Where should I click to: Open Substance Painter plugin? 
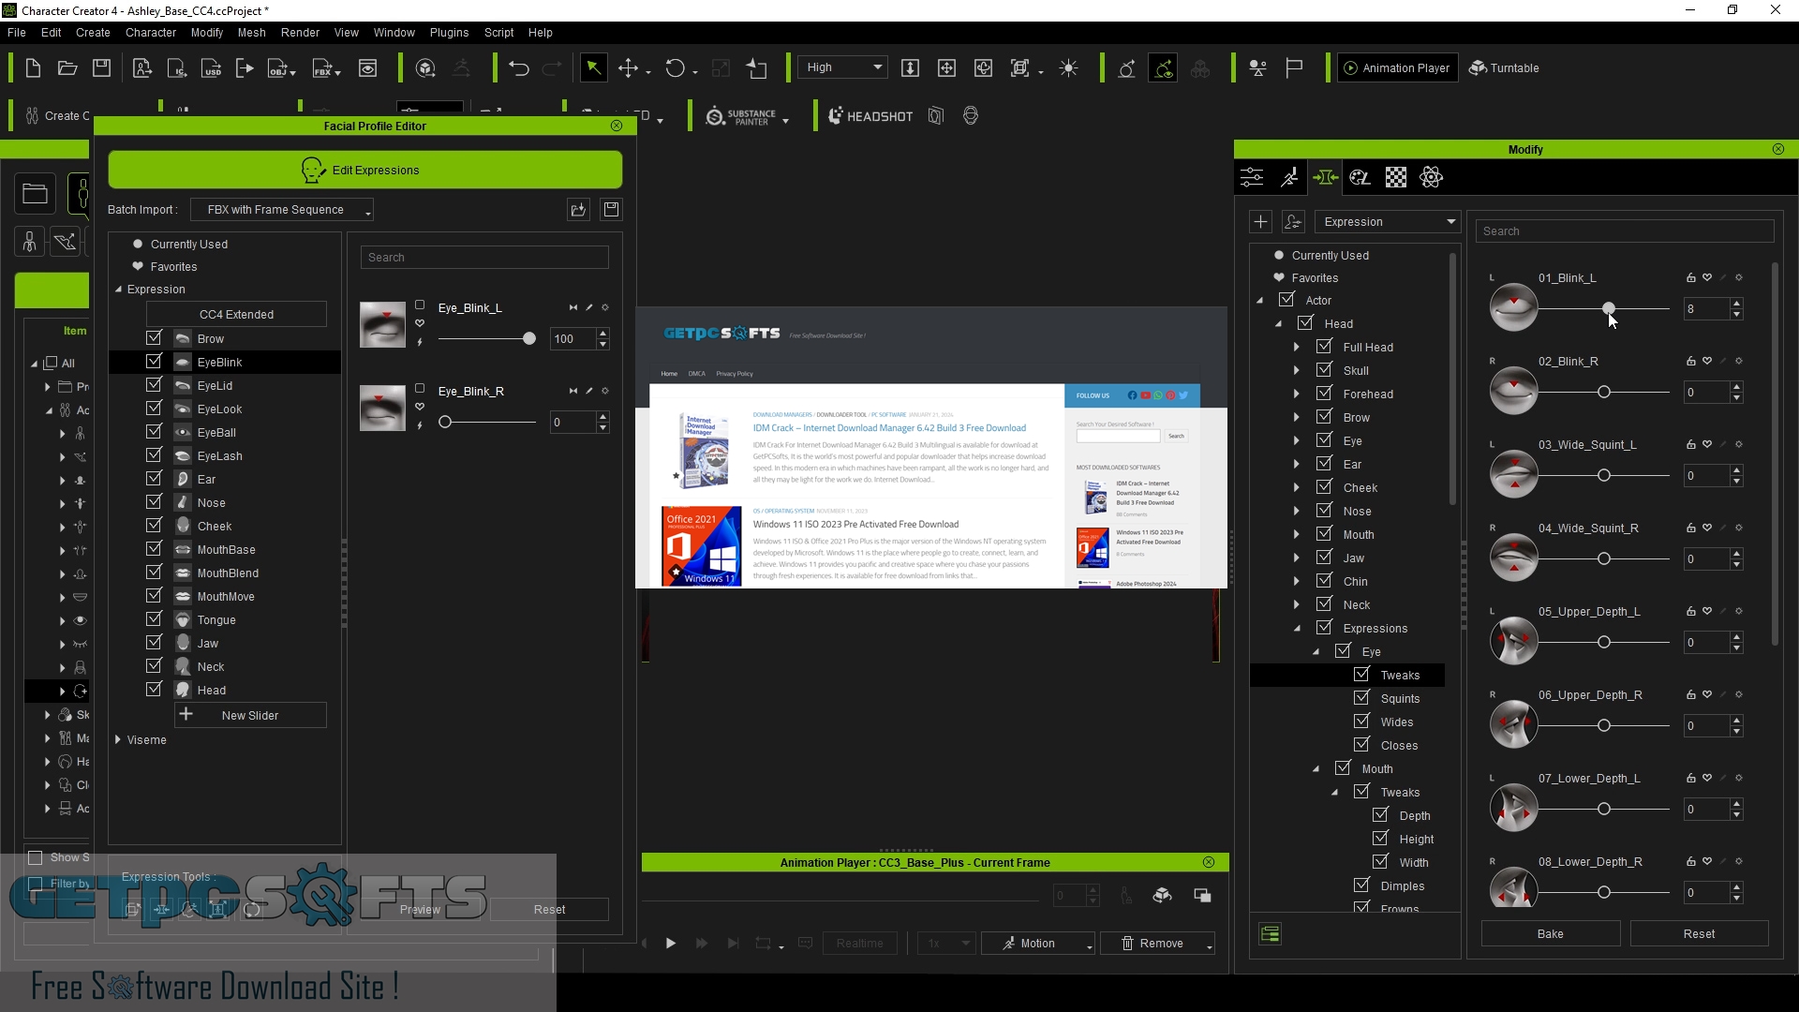click(x=741, y=116)
